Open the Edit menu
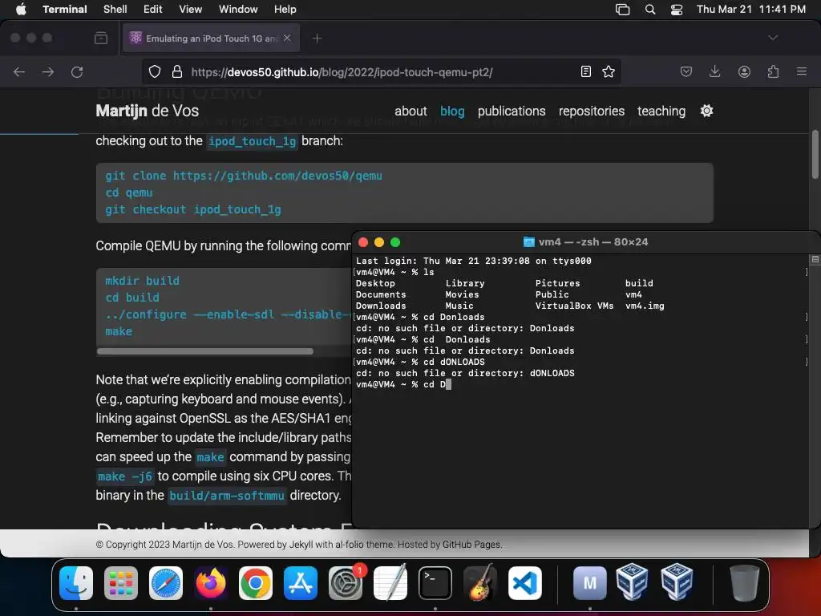The height and width of the screenshot is (616, 821). [x=152, y=9]
